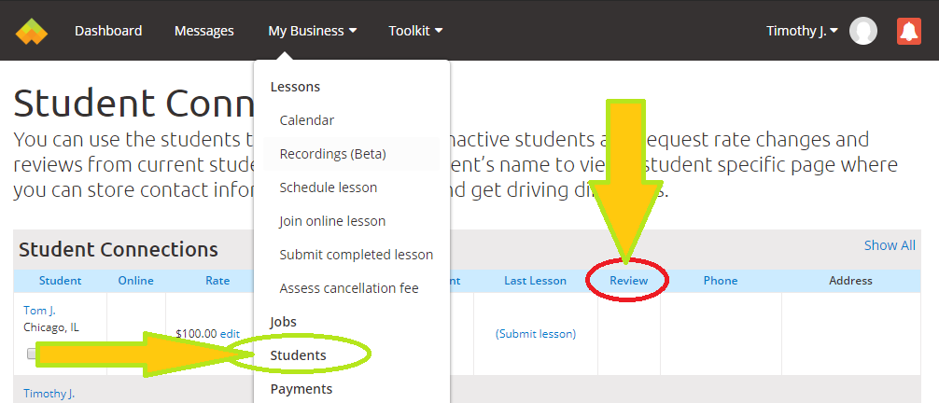The image size is (939, 403).
Task: Click the orange diamond site logo
Action: [31, 31]
